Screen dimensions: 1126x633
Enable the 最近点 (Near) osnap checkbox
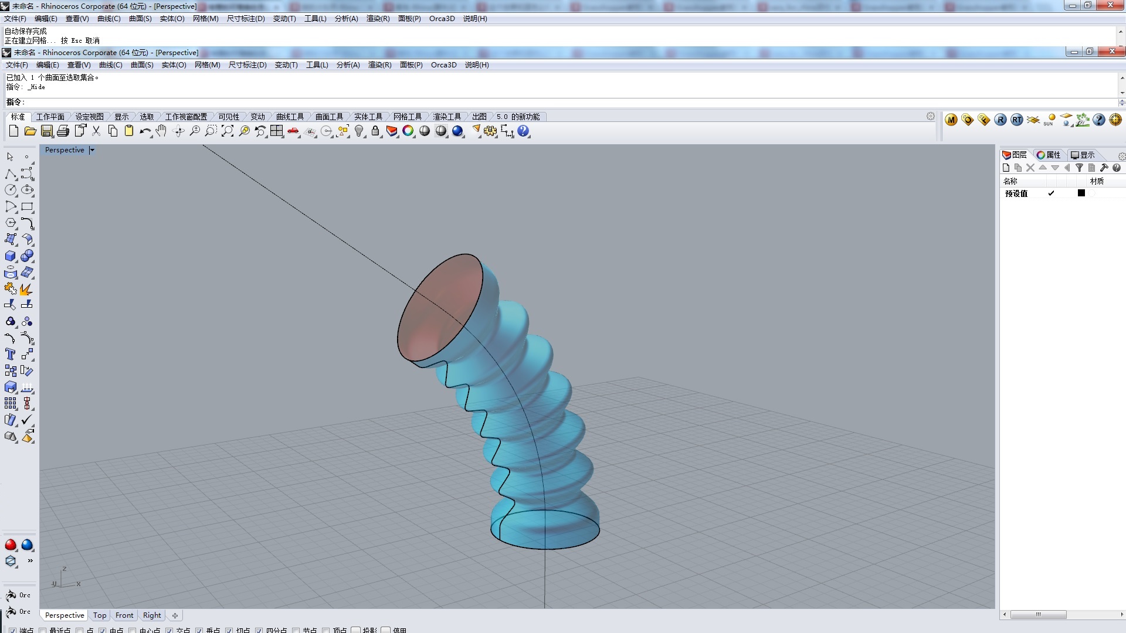(x=42, y=631)
